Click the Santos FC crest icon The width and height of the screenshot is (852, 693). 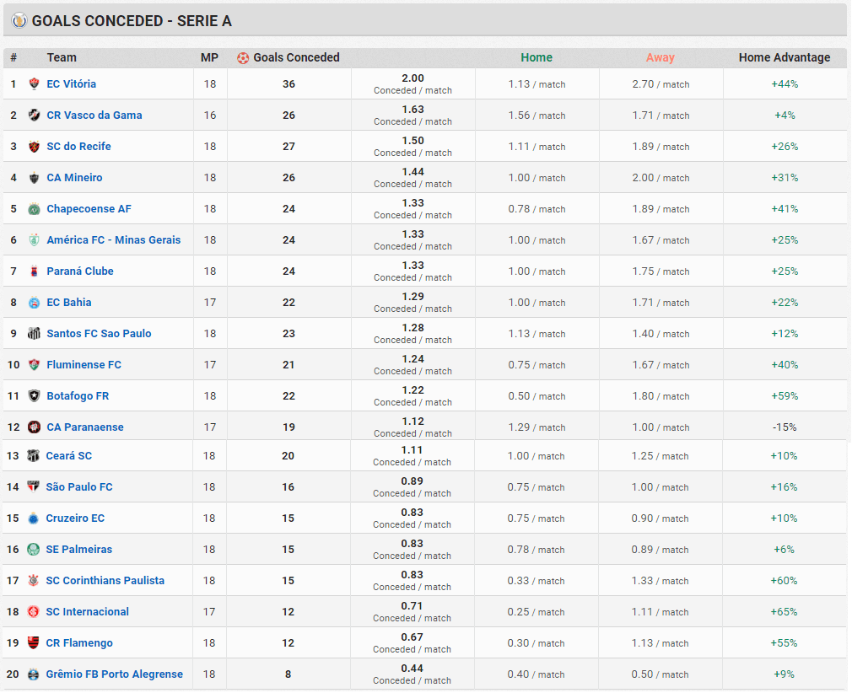click(x=35, y=334)
